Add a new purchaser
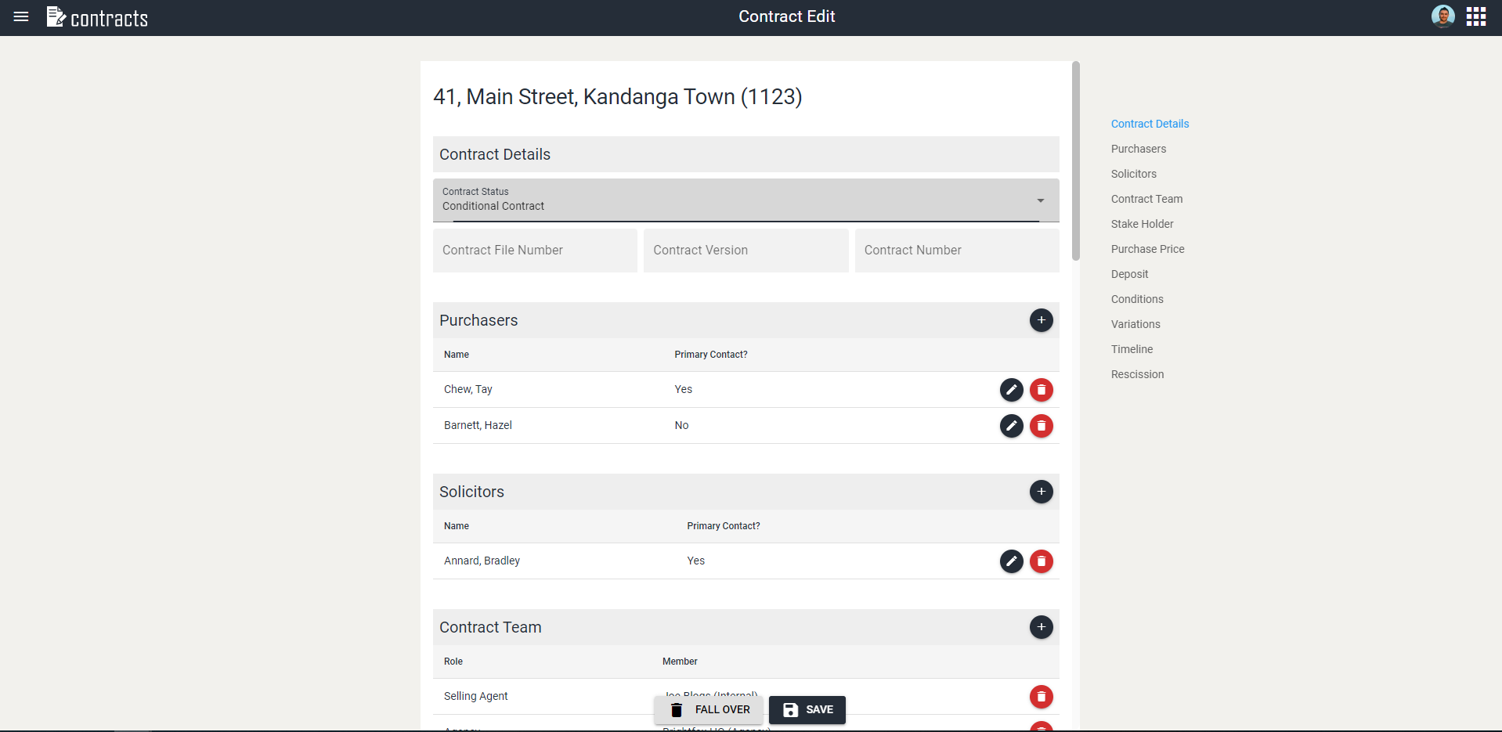This screenshot has height=732, width=1502. click(1041, 320)
